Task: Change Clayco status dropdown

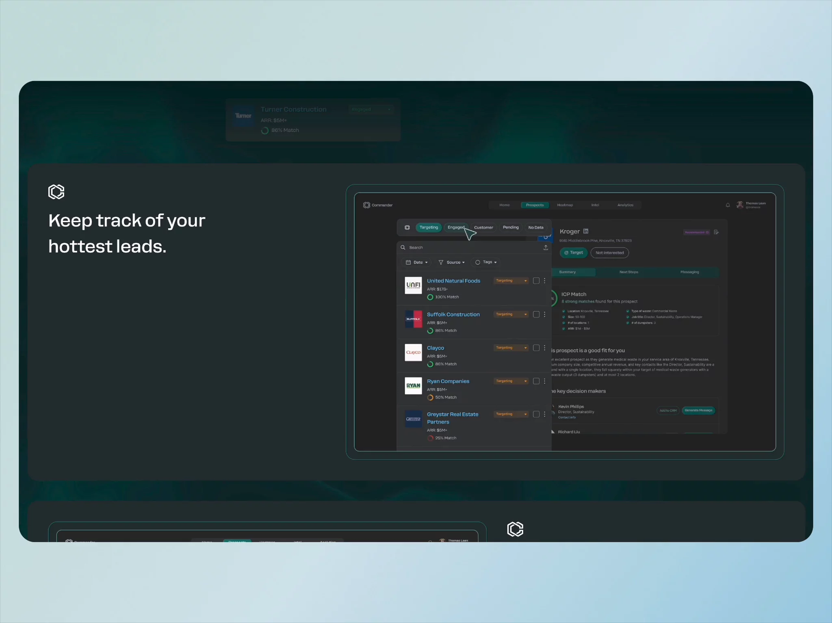Action: tap(511, 348)
